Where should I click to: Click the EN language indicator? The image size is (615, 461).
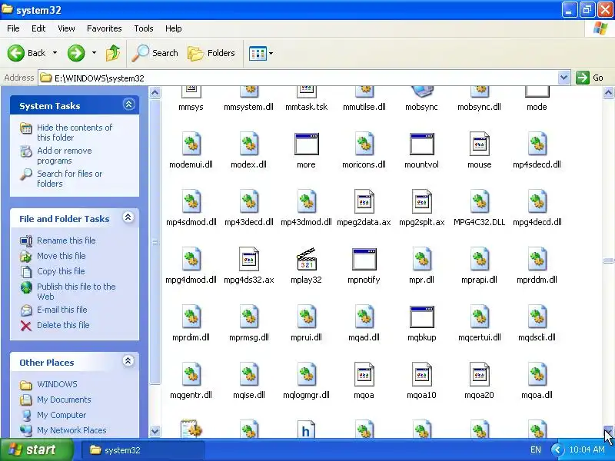[x=535, y=449]
